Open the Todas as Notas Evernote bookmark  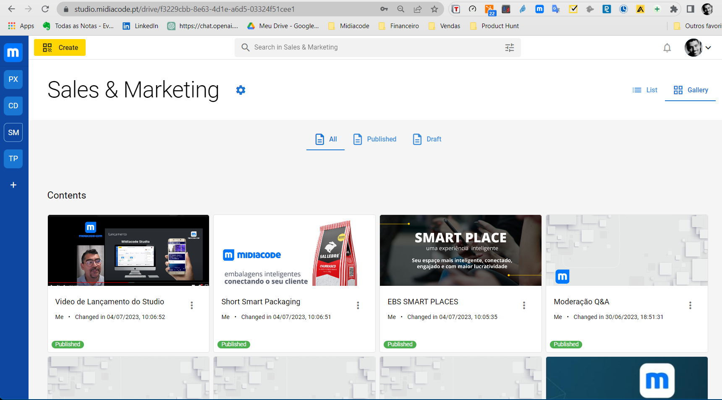tap(78, 26)
